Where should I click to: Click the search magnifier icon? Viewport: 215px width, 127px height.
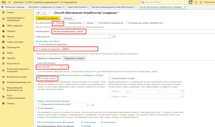[143, 2]
